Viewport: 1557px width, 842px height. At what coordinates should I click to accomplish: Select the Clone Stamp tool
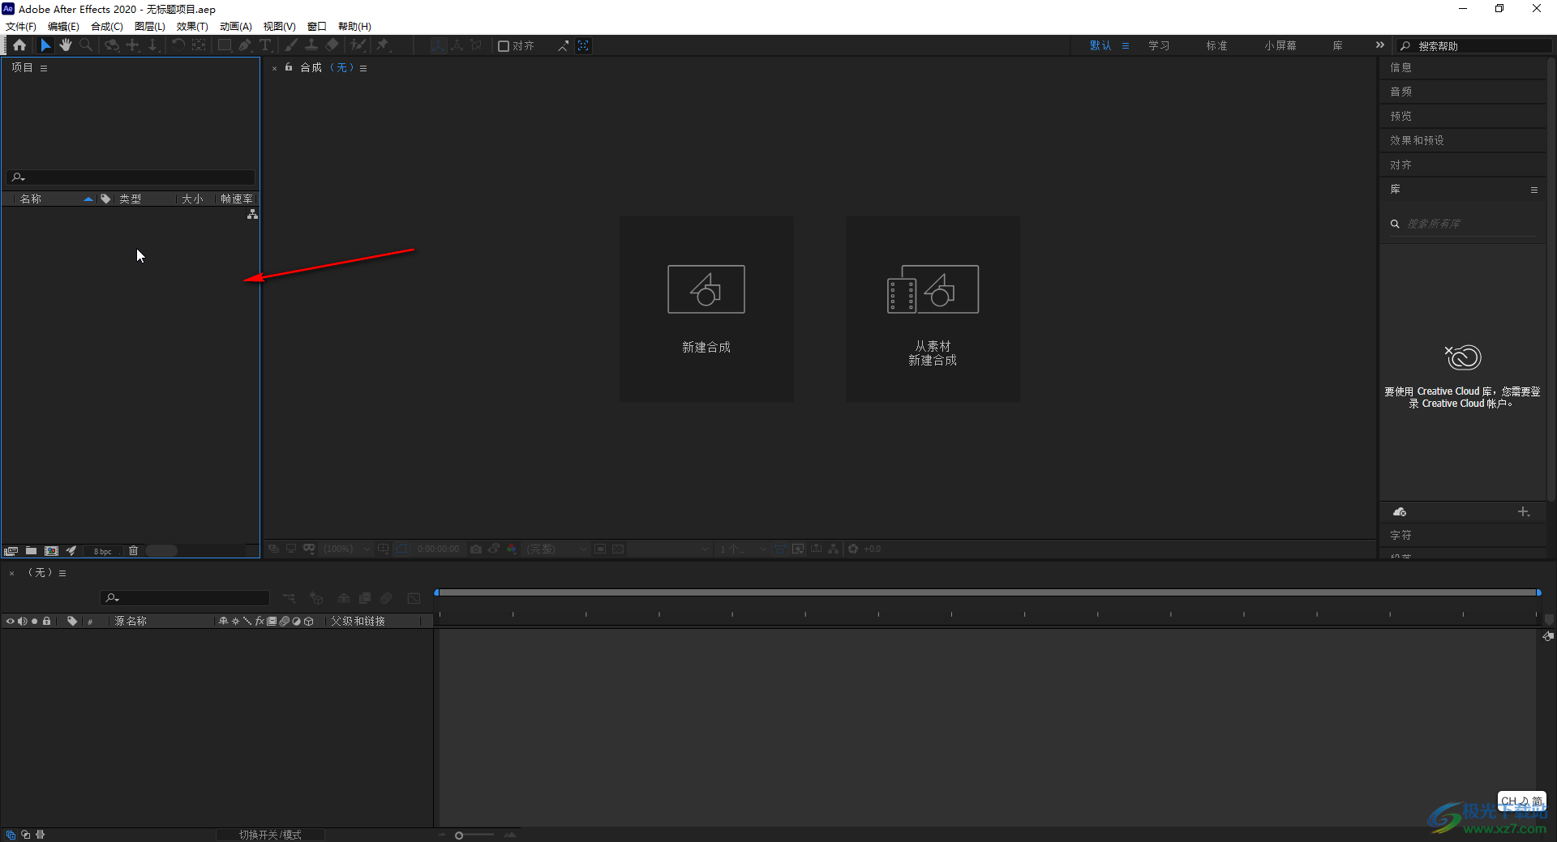coord(311,45)
